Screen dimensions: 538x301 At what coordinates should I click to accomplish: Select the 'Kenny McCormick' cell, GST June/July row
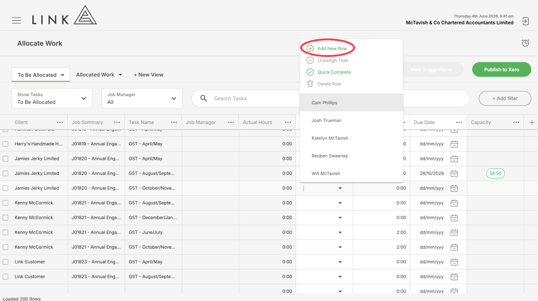[34, 232]
